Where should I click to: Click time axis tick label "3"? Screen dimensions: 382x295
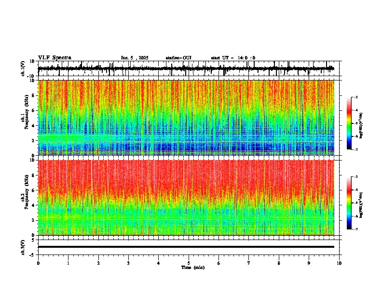pos(128,263)
